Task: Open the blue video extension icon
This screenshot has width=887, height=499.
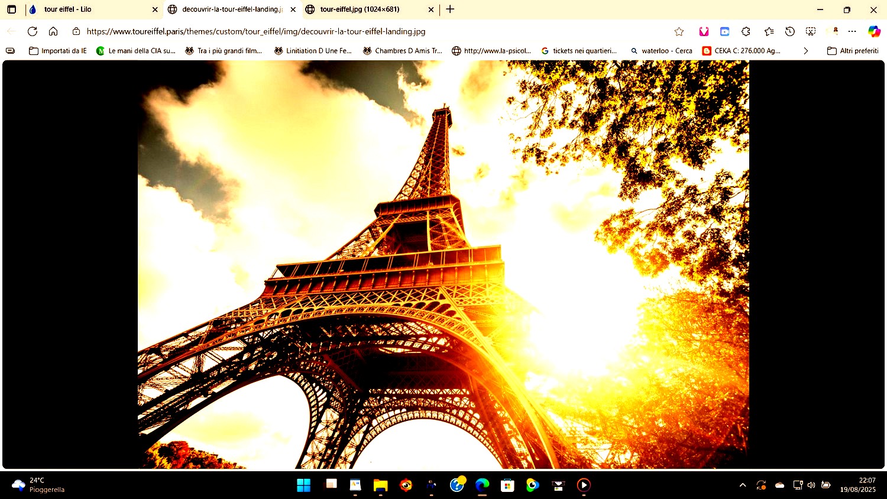Action: point(725,31)
